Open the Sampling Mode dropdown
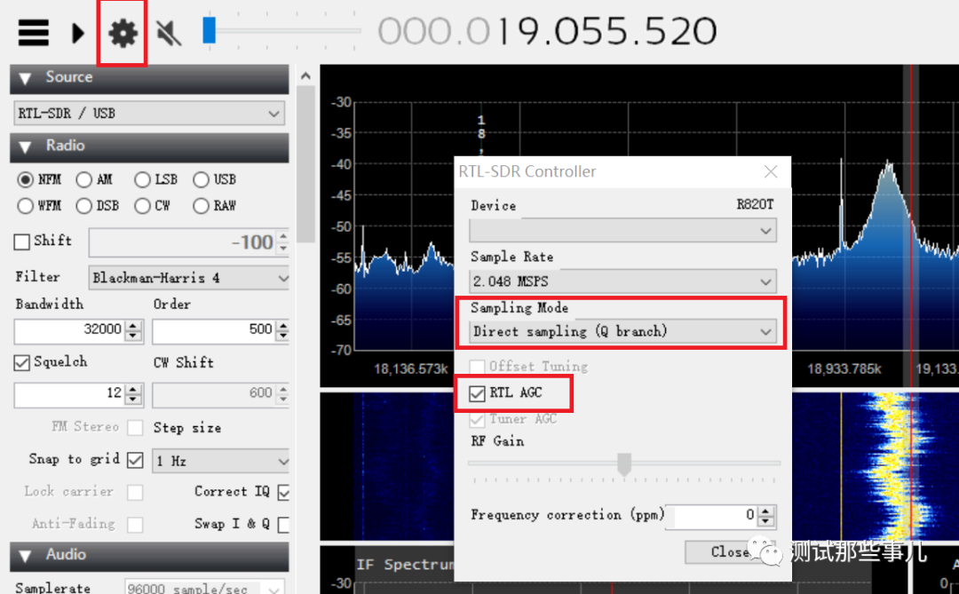Viewport: 959px width, 594px height. 623,331
